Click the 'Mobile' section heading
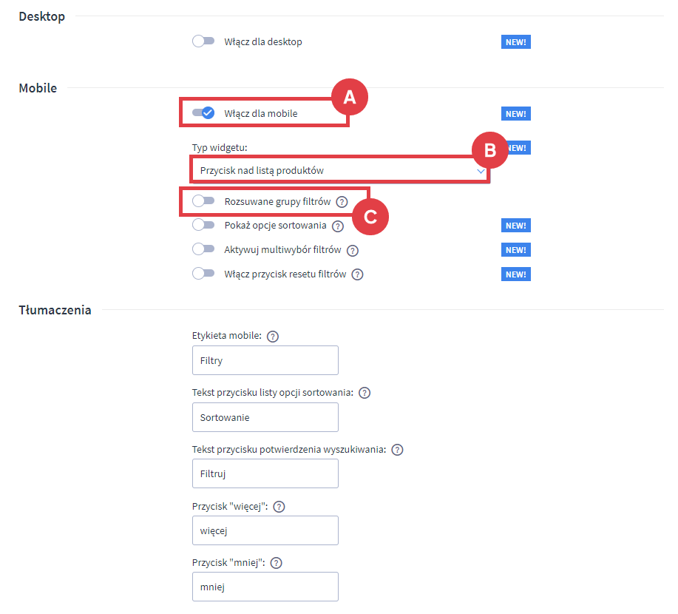 pyautogui.click(x=38, y=88)
